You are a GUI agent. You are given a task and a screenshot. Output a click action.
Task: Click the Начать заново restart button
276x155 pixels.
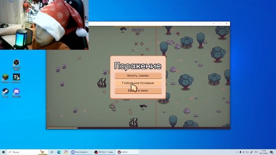(138, 76)
